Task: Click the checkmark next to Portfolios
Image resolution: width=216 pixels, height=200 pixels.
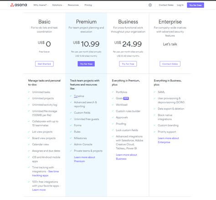Action: click(113, 92)
